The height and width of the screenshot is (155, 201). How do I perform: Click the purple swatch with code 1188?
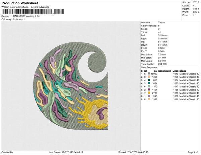(149, 90)
